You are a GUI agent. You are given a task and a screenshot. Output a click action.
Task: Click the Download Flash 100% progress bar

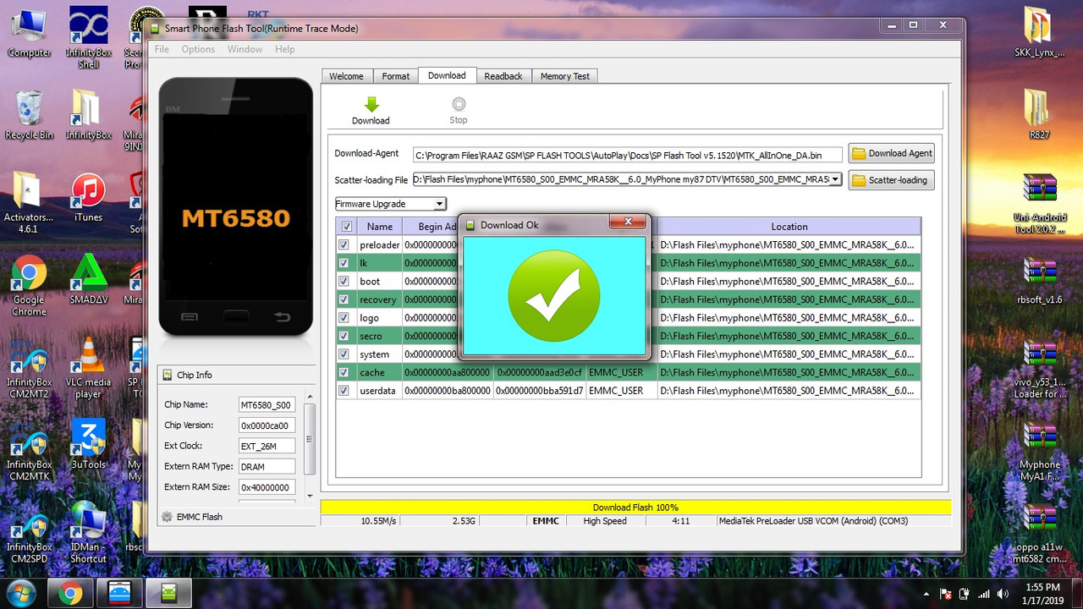click(x=635, y=507)
